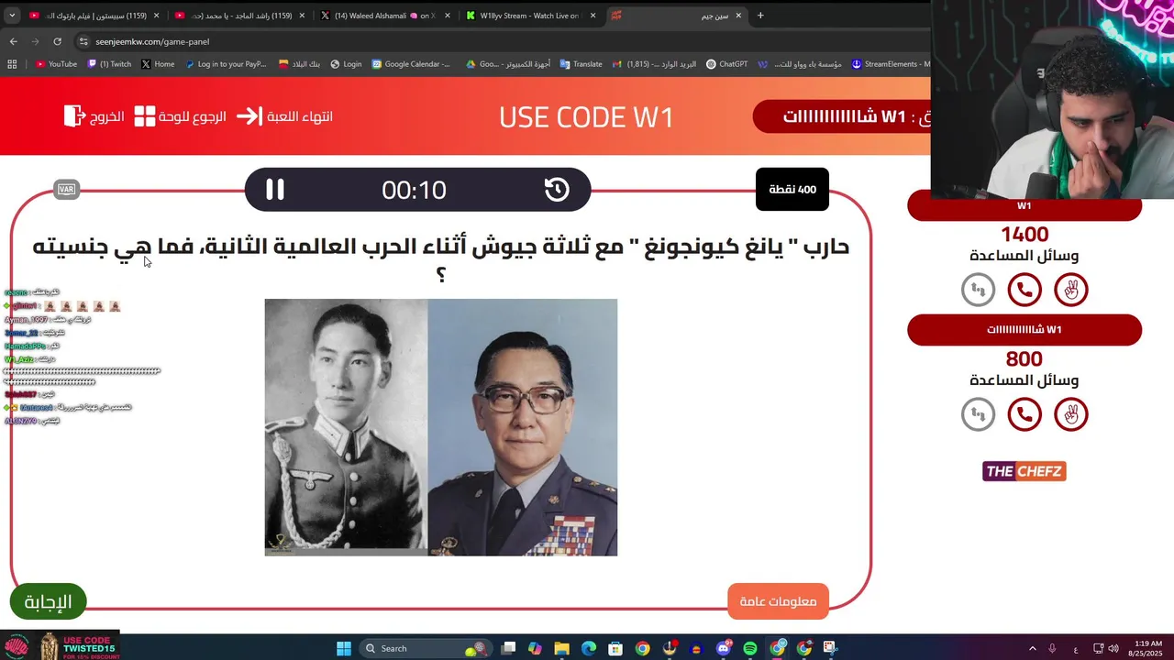Use W1 شااااااات team's swap lifeline icon
The width and height of the screenshot is (1174, 660).
[x=978, y=414]
